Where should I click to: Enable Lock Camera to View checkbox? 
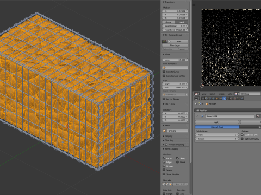[164, 76]
